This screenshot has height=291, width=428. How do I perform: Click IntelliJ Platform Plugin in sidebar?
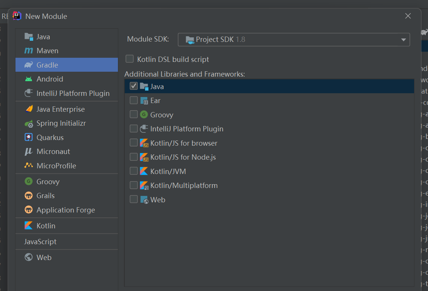click(73, 93)
